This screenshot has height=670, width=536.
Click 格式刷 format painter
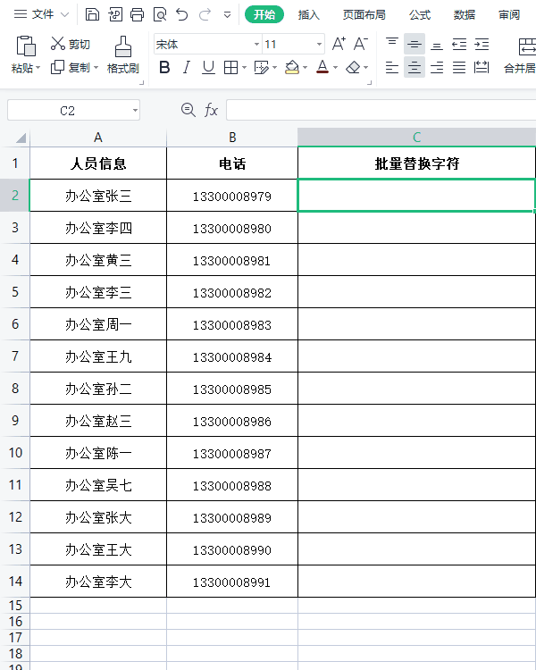click(123, 55)
